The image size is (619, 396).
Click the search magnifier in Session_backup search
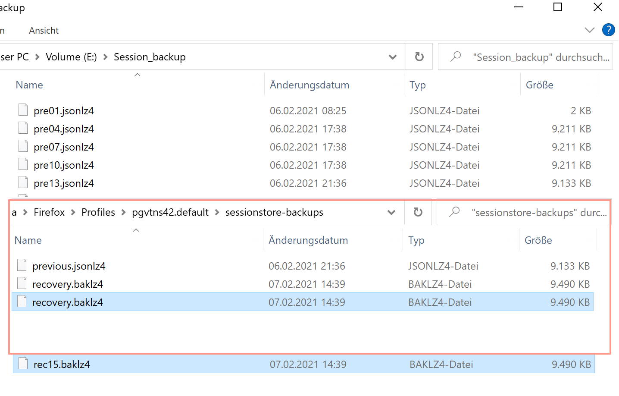coord(456,57)
